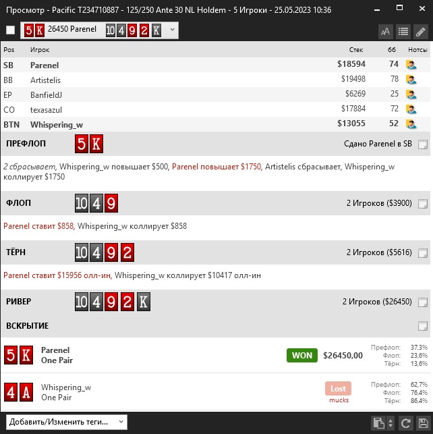Open notes icon for Artistelis
Viewport: 433px width, 434px height.
pos(411,80)
